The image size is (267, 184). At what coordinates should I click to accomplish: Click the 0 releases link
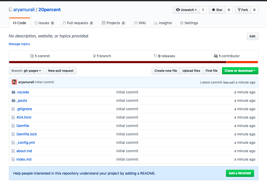[164, 56]
